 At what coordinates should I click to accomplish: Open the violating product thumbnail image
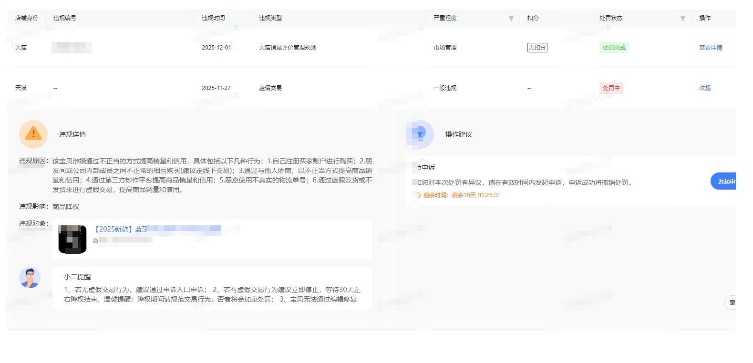[72, 239]
